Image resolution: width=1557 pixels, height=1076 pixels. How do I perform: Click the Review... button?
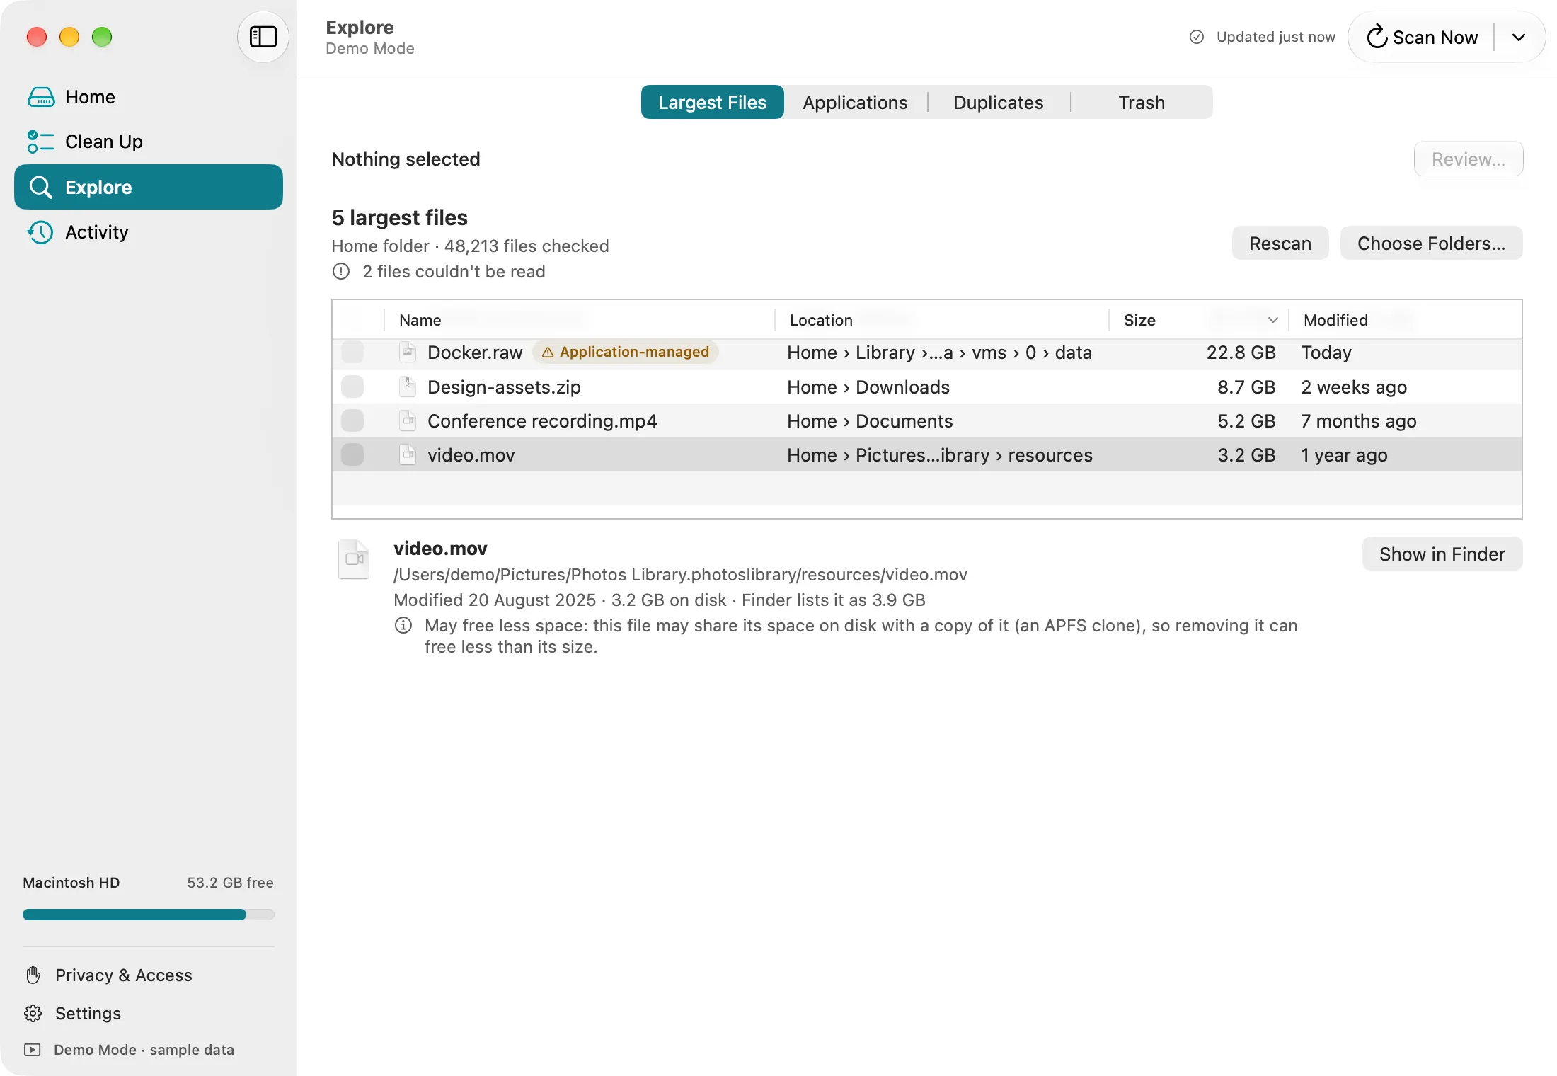click(1469, 159)
